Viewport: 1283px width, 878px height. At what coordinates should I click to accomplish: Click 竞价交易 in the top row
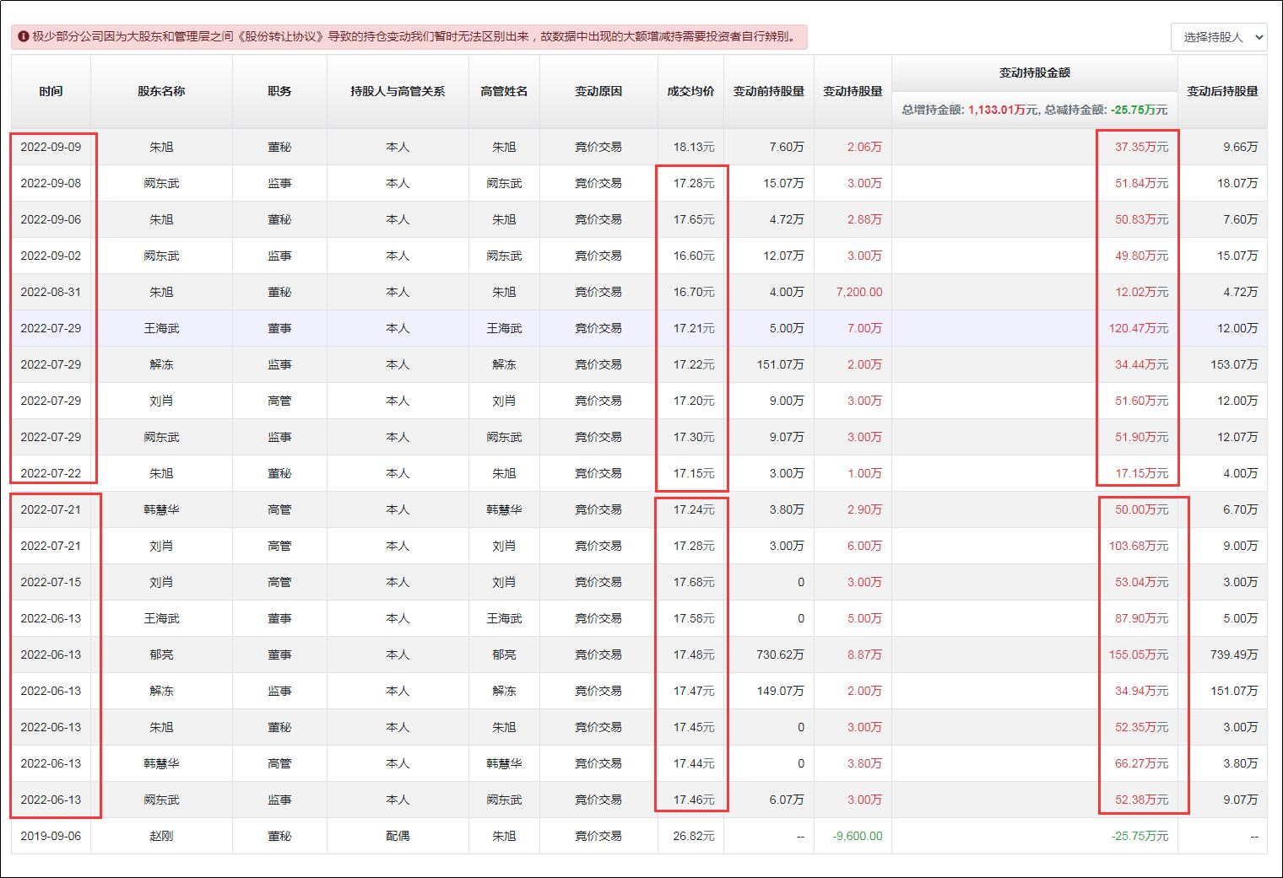[x=598, y=146]
